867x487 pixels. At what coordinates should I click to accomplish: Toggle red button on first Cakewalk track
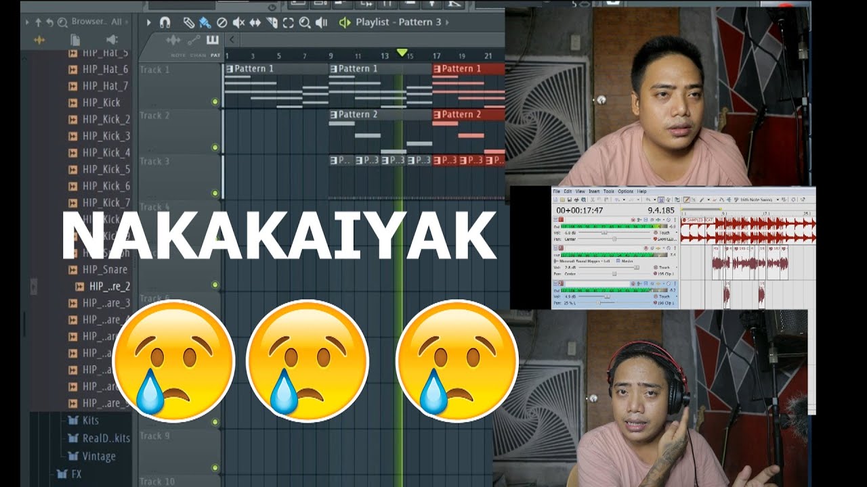click(x=561, y=219)
